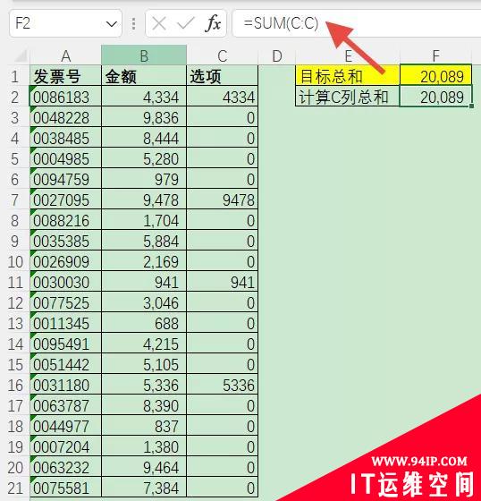Click the fill handle on cell F2
Image resolution: width=481 pixels, height=501 pixels.
point(472,106)
